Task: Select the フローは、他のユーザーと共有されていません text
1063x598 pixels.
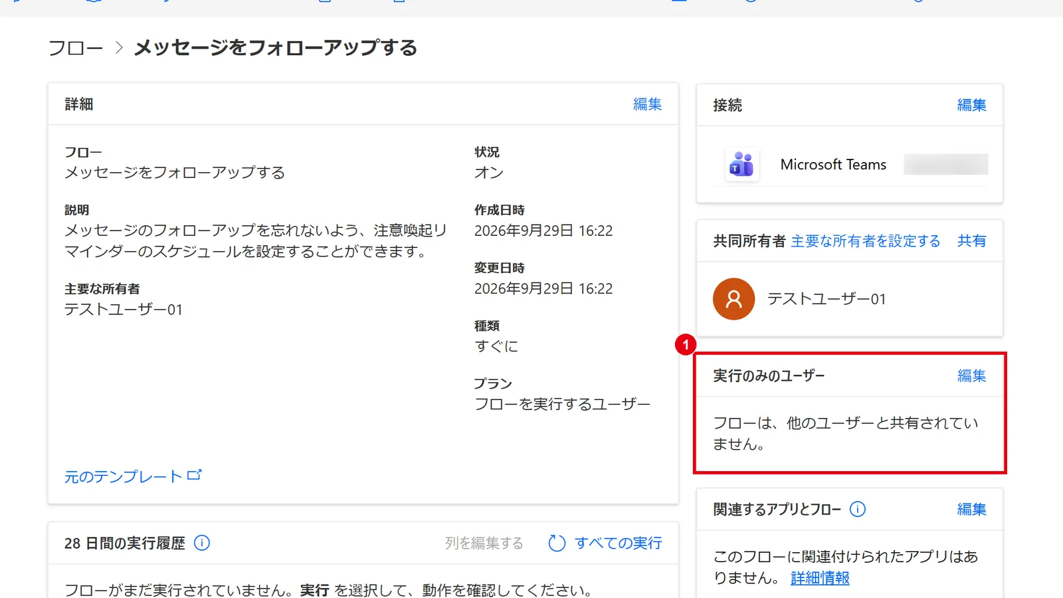Action: pyautogui.click(x=846, y=433)
